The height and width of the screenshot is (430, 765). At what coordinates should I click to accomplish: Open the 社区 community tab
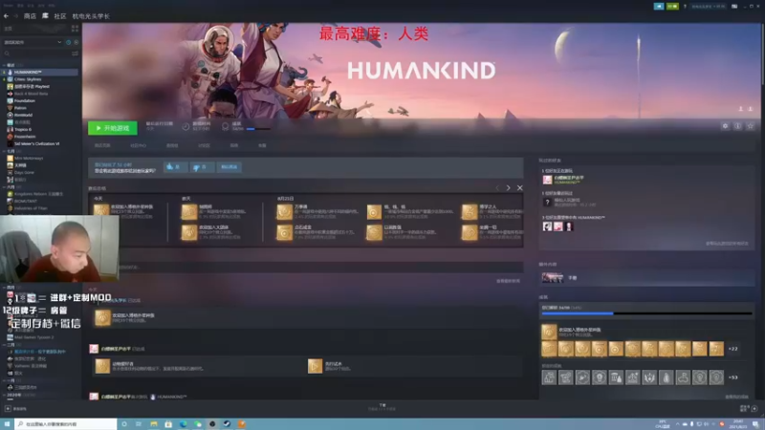(x=60, y=16)
